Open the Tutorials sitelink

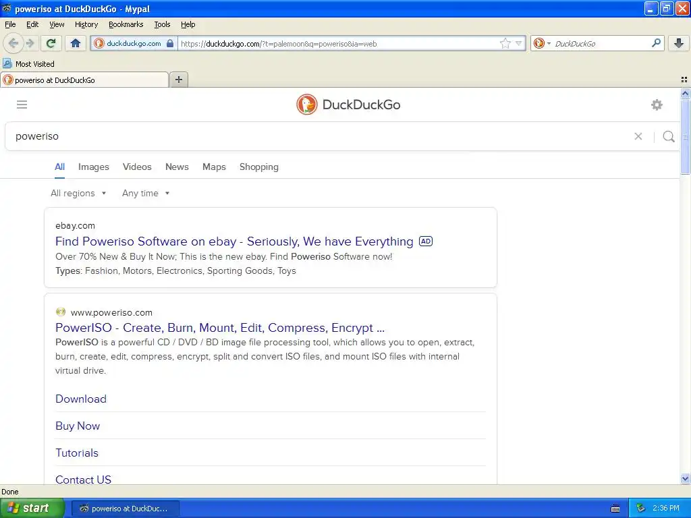click(x=77, y=453)
